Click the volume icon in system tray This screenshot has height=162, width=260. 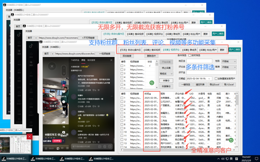223,159
